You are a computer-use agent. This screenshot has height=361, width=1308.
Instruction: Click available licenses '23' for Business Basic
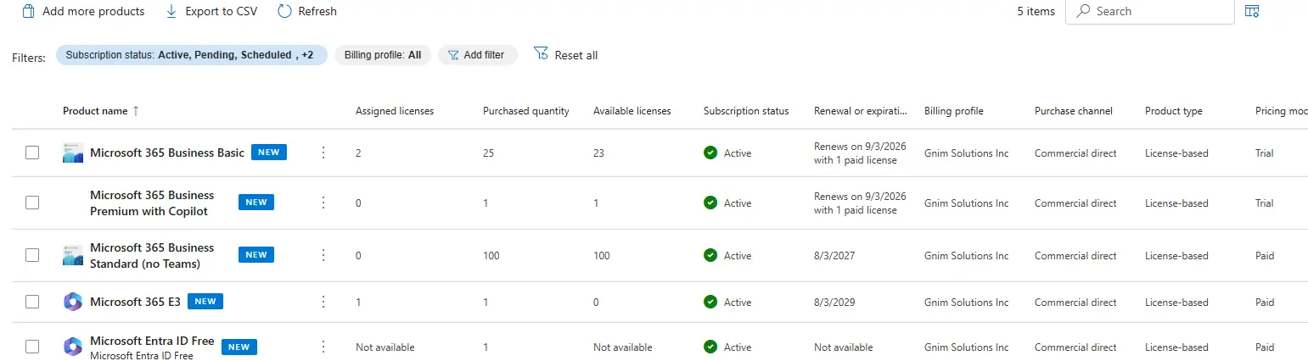tap(599, 153)
